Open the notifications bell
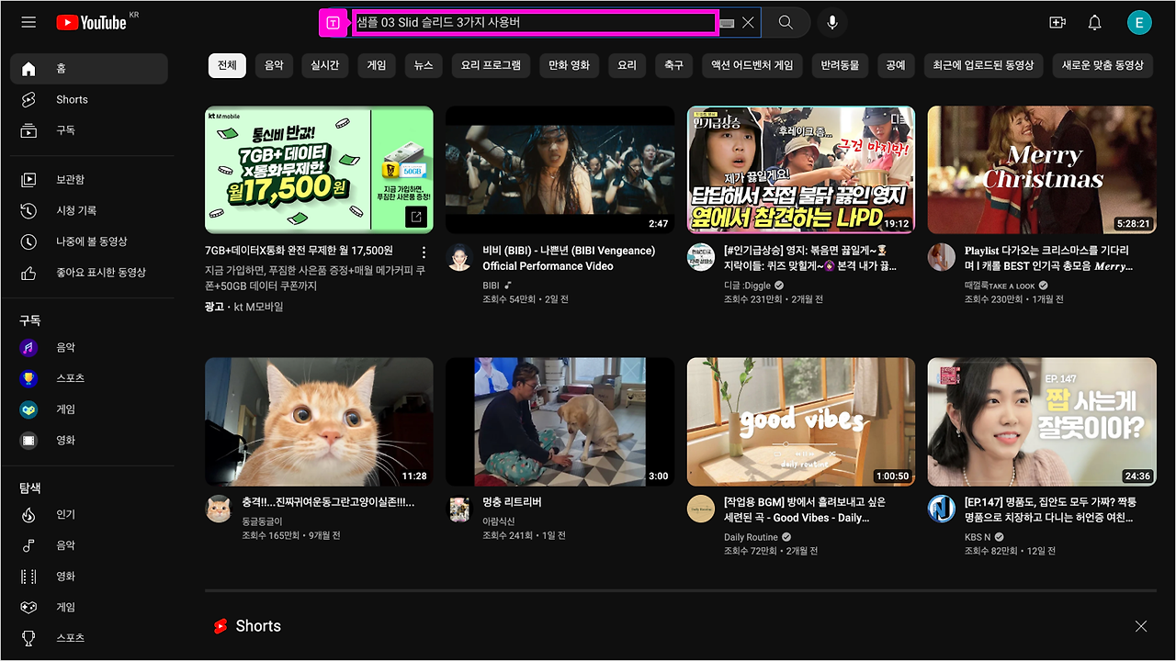 pos(1094,22)
